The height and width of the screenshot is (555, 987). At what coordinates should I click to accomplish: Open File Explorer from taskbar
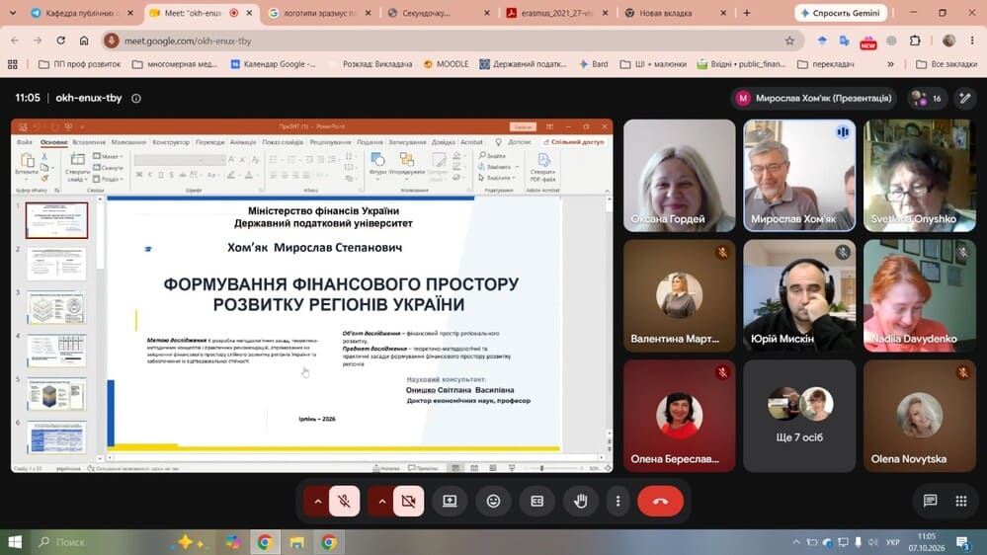click(297, 542)
